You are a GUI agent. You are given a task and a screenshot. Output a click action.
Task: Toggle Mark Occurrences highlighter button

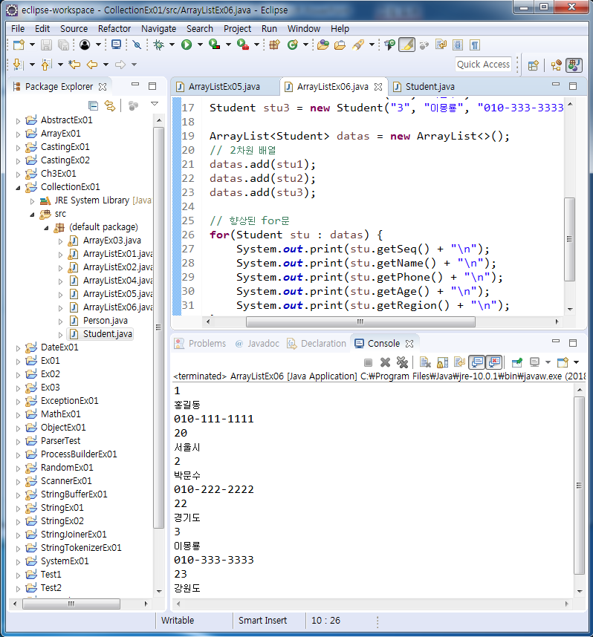406,45
